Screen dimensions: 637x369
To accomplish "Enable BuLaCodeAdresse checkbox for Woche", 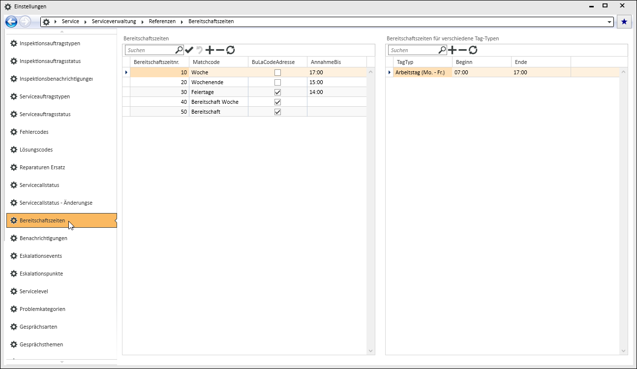I will [277, 72].
